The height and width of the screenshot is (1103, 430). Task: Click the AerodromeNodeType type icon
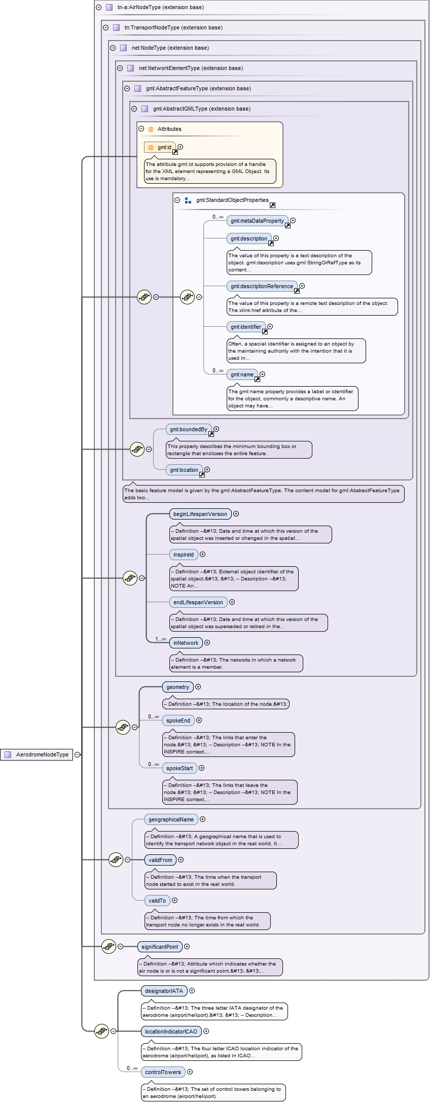tap(8, 754)
